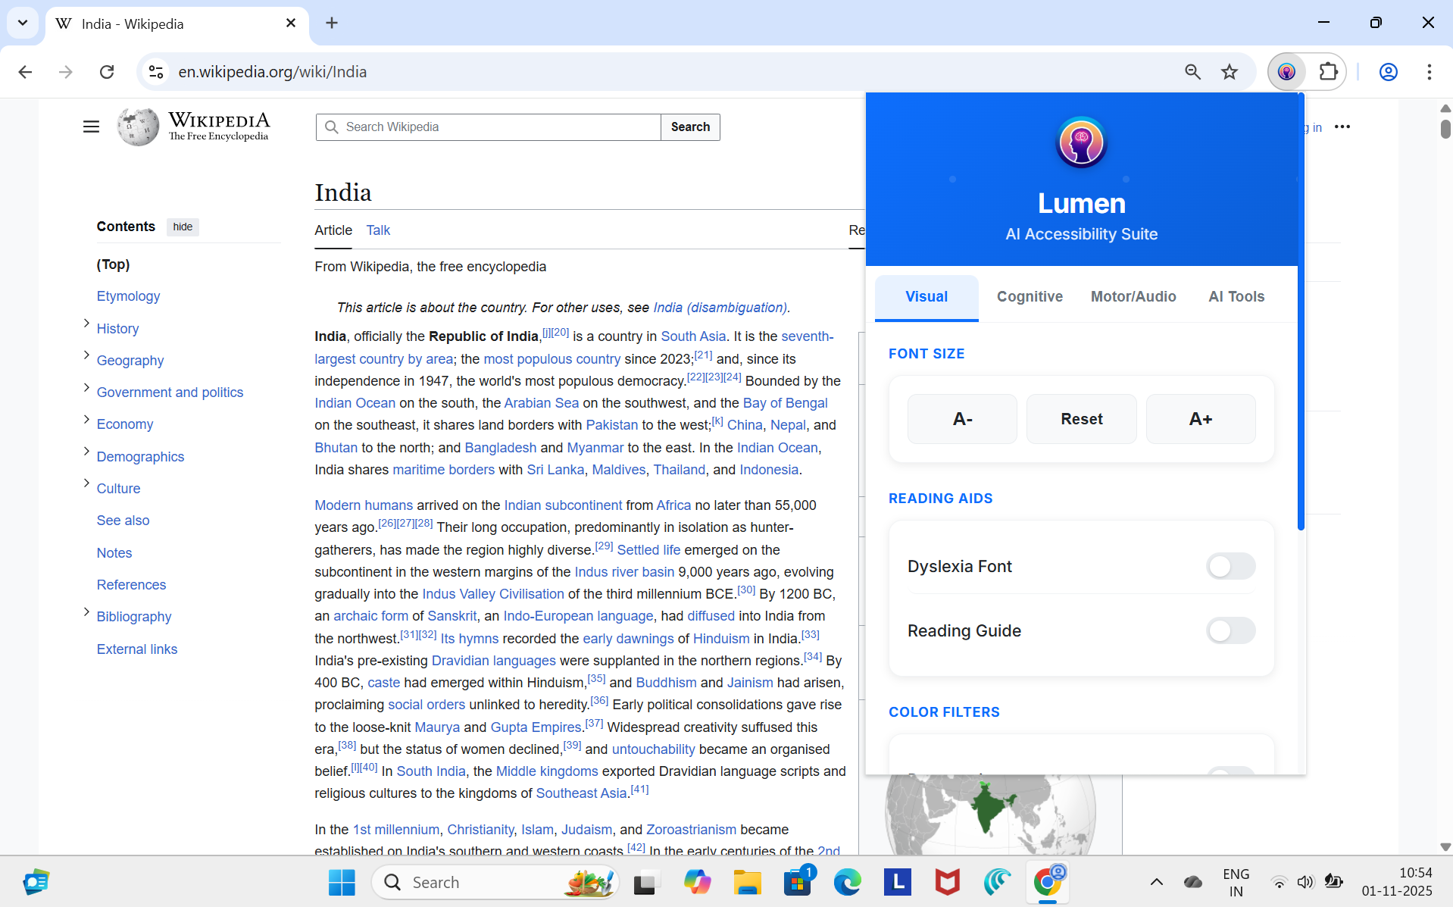Screen dimensions: 1453x907
Task: Open McAfee app in taskbar
Action: click(947, 882)
